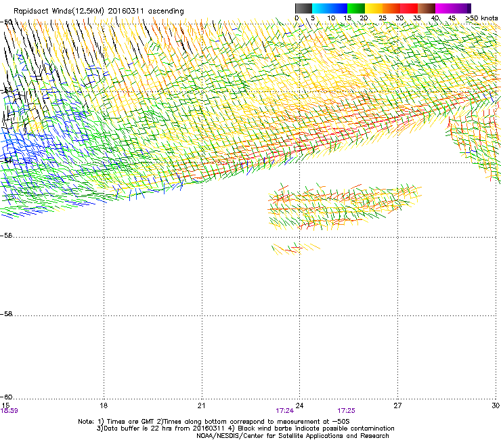
Task: Click the longitude label '21'
Action: [x=201, y=405]
